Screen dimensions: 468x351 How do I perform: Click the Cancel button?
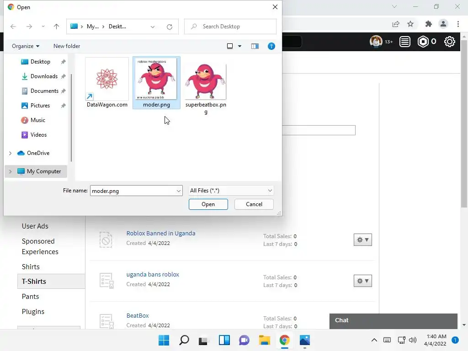click(x=254, y=204)
